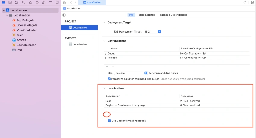The width and height of the screenshot is (256, 138).
Task: Open the Report navigator icon
Action: (x=57, y=2)
